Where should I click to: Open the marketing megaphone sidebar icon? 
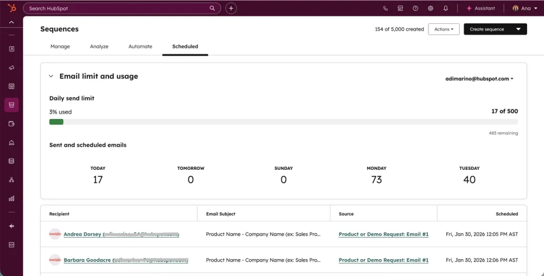click(12, 67)
